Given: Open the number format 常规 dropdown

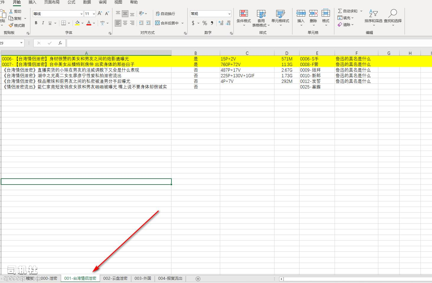Looking at the screenshot, I should tap(229, 14).
